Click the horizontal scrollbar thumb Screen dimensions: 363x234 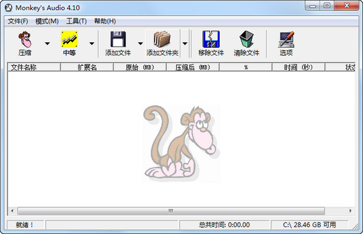pyautogui.click(x=171, y=211)
